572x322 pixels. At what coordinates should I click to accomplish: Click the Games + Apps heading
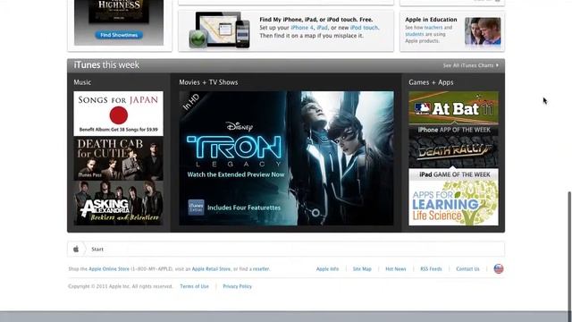[x=431, y=82]
